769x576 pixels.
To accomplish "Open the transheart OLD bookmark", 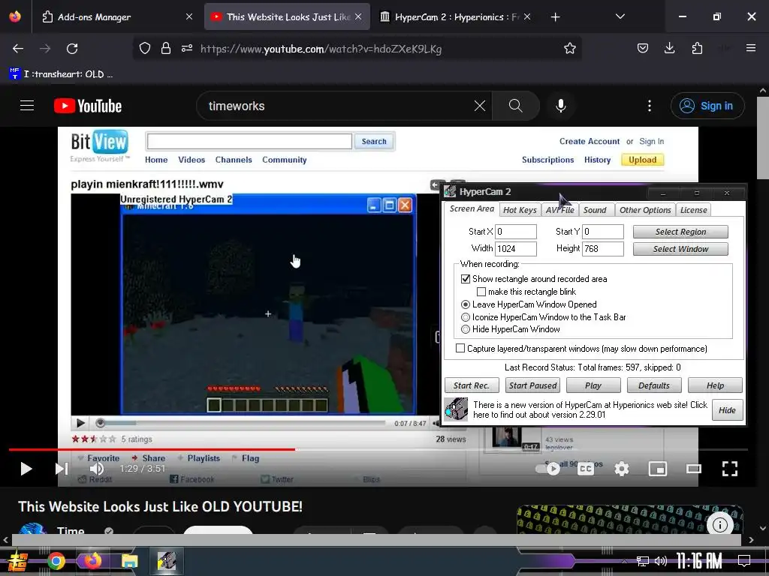I will [61, 74].
